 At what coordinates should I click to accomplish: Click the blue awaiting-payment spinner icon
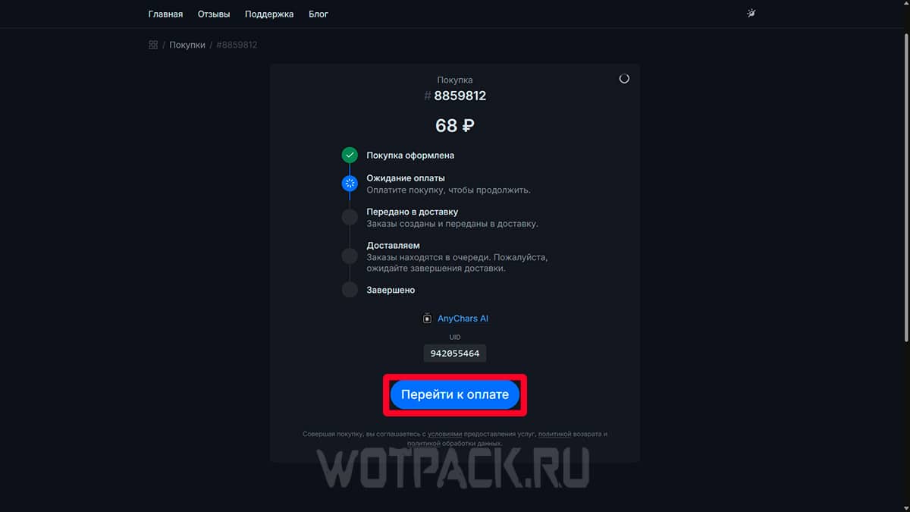click(350, 183)
